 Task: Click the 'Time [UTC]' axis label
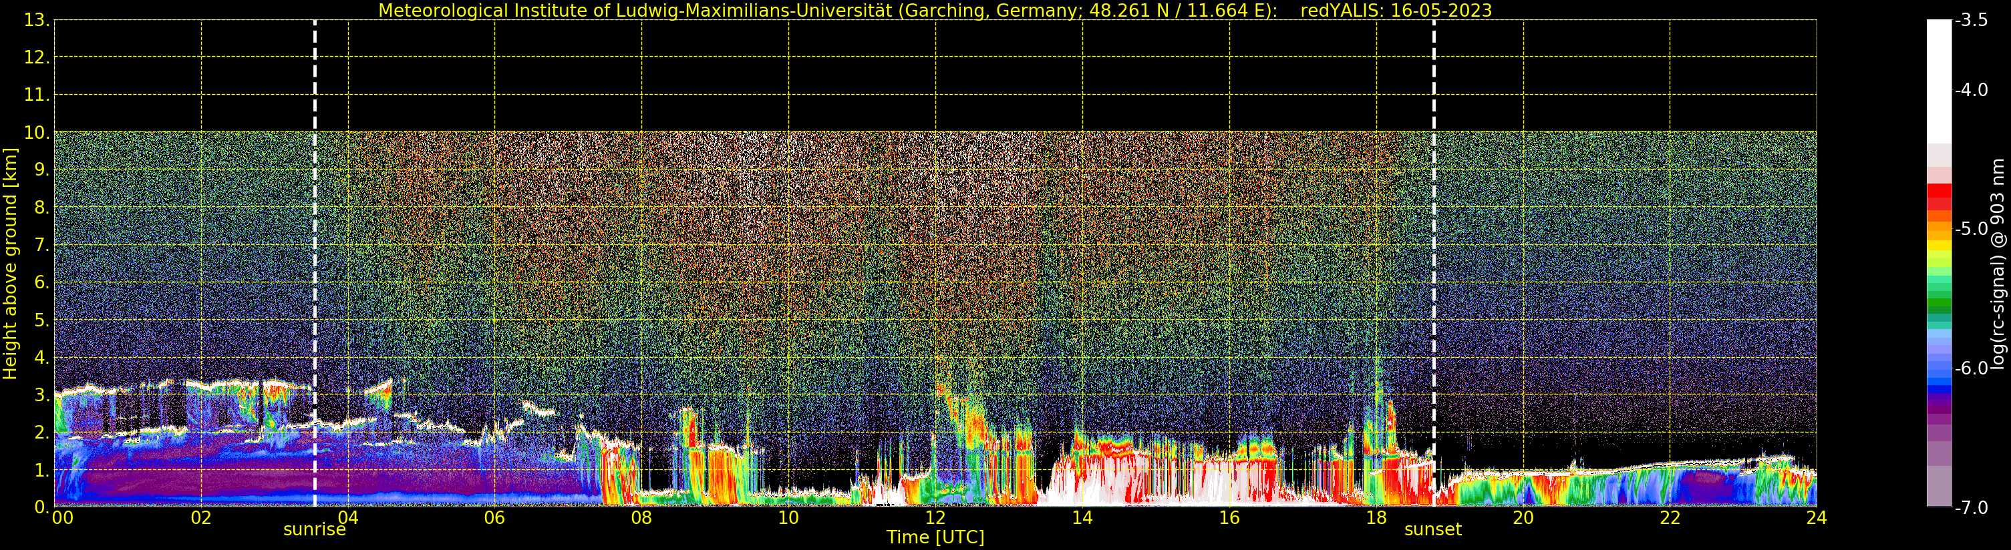935,537
